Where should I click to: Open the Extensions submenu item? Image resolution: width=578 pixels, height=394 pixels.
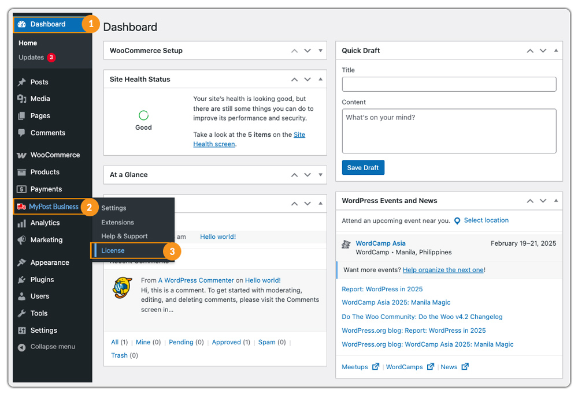[117, 222]
